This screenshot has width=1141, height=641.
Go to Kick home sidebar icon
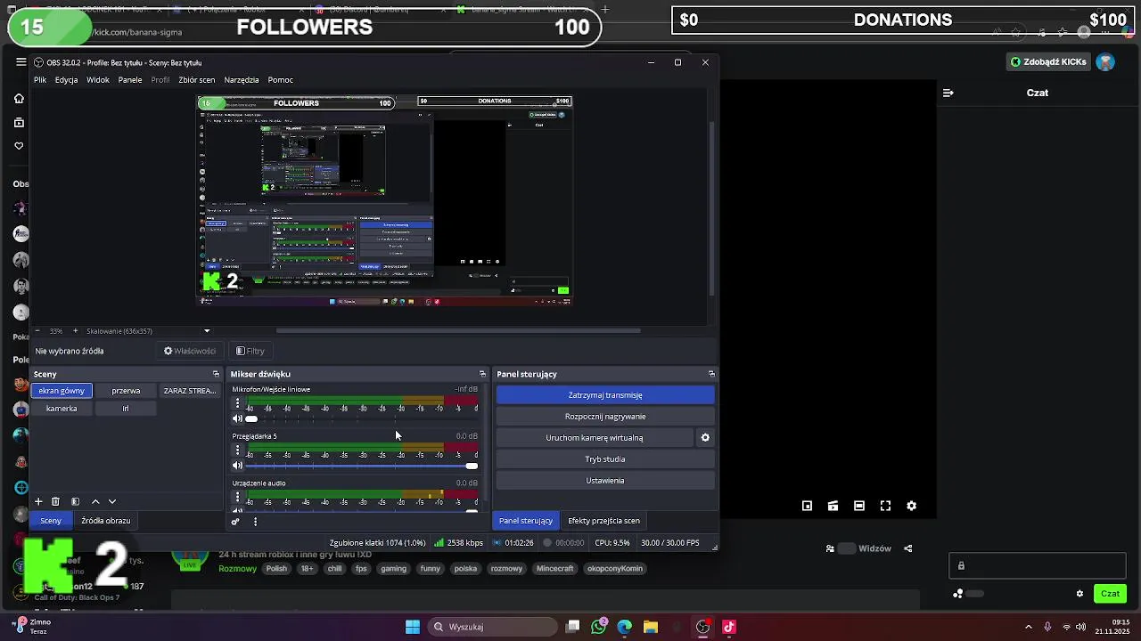20,99
